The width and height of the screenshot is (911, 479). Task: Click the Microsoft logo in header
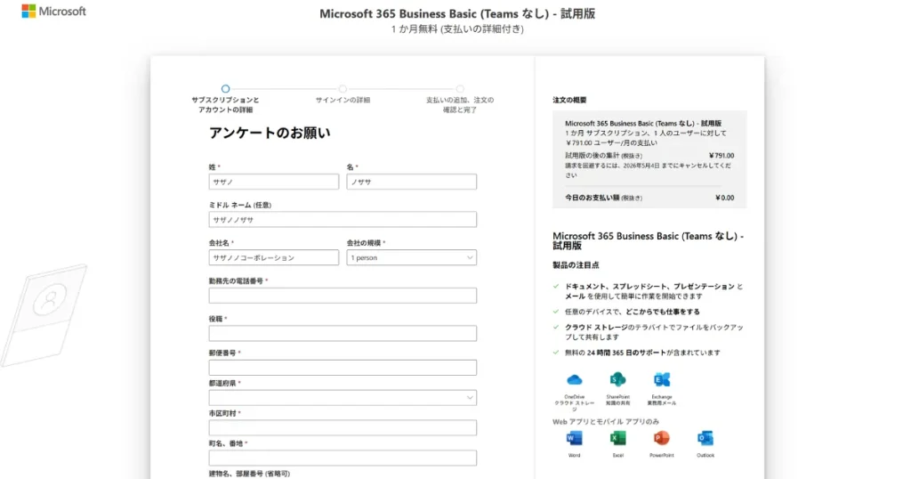(x=53, y=12)
